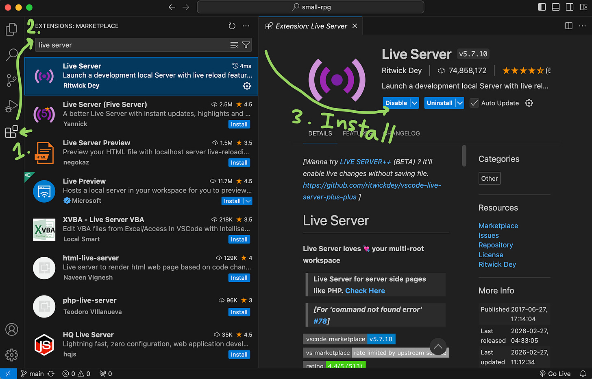Install php-live-server extension
The width and height of the screenshot is (592, 379).
pos(239,312)
